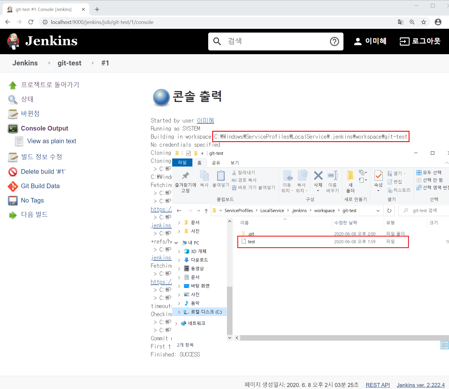Image resolution: width=449 pixels, height=389 pixels.
Task: Expand the 네트워크 tree node
Action: pyautogui.click(x=176, y=324)
